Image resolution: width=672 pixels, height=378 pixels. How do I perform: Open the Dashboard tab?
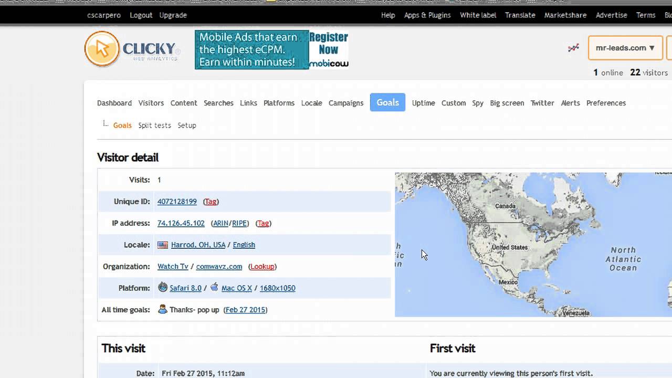pyautogui.click(x=114, y=103)
